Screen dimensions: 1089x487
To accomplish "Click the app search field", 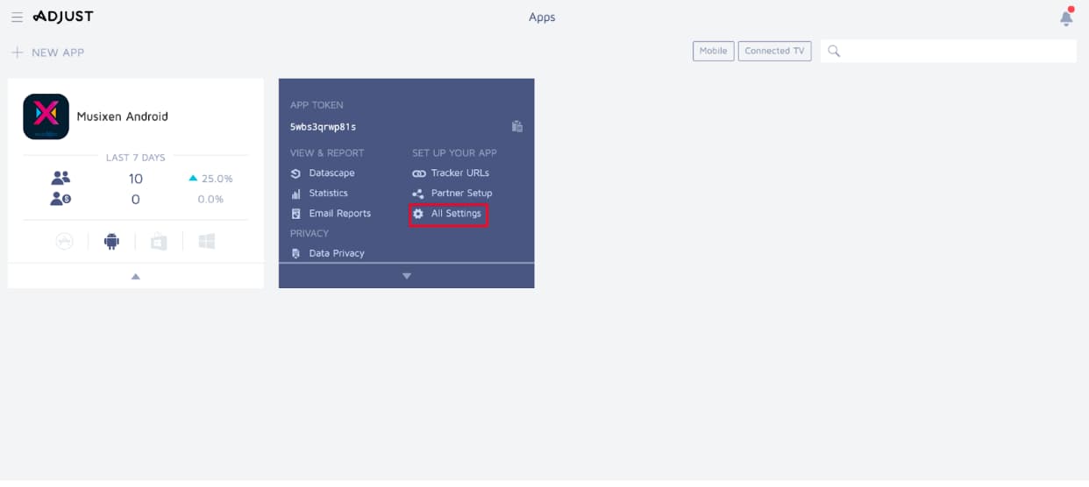I will coord(948,51).
